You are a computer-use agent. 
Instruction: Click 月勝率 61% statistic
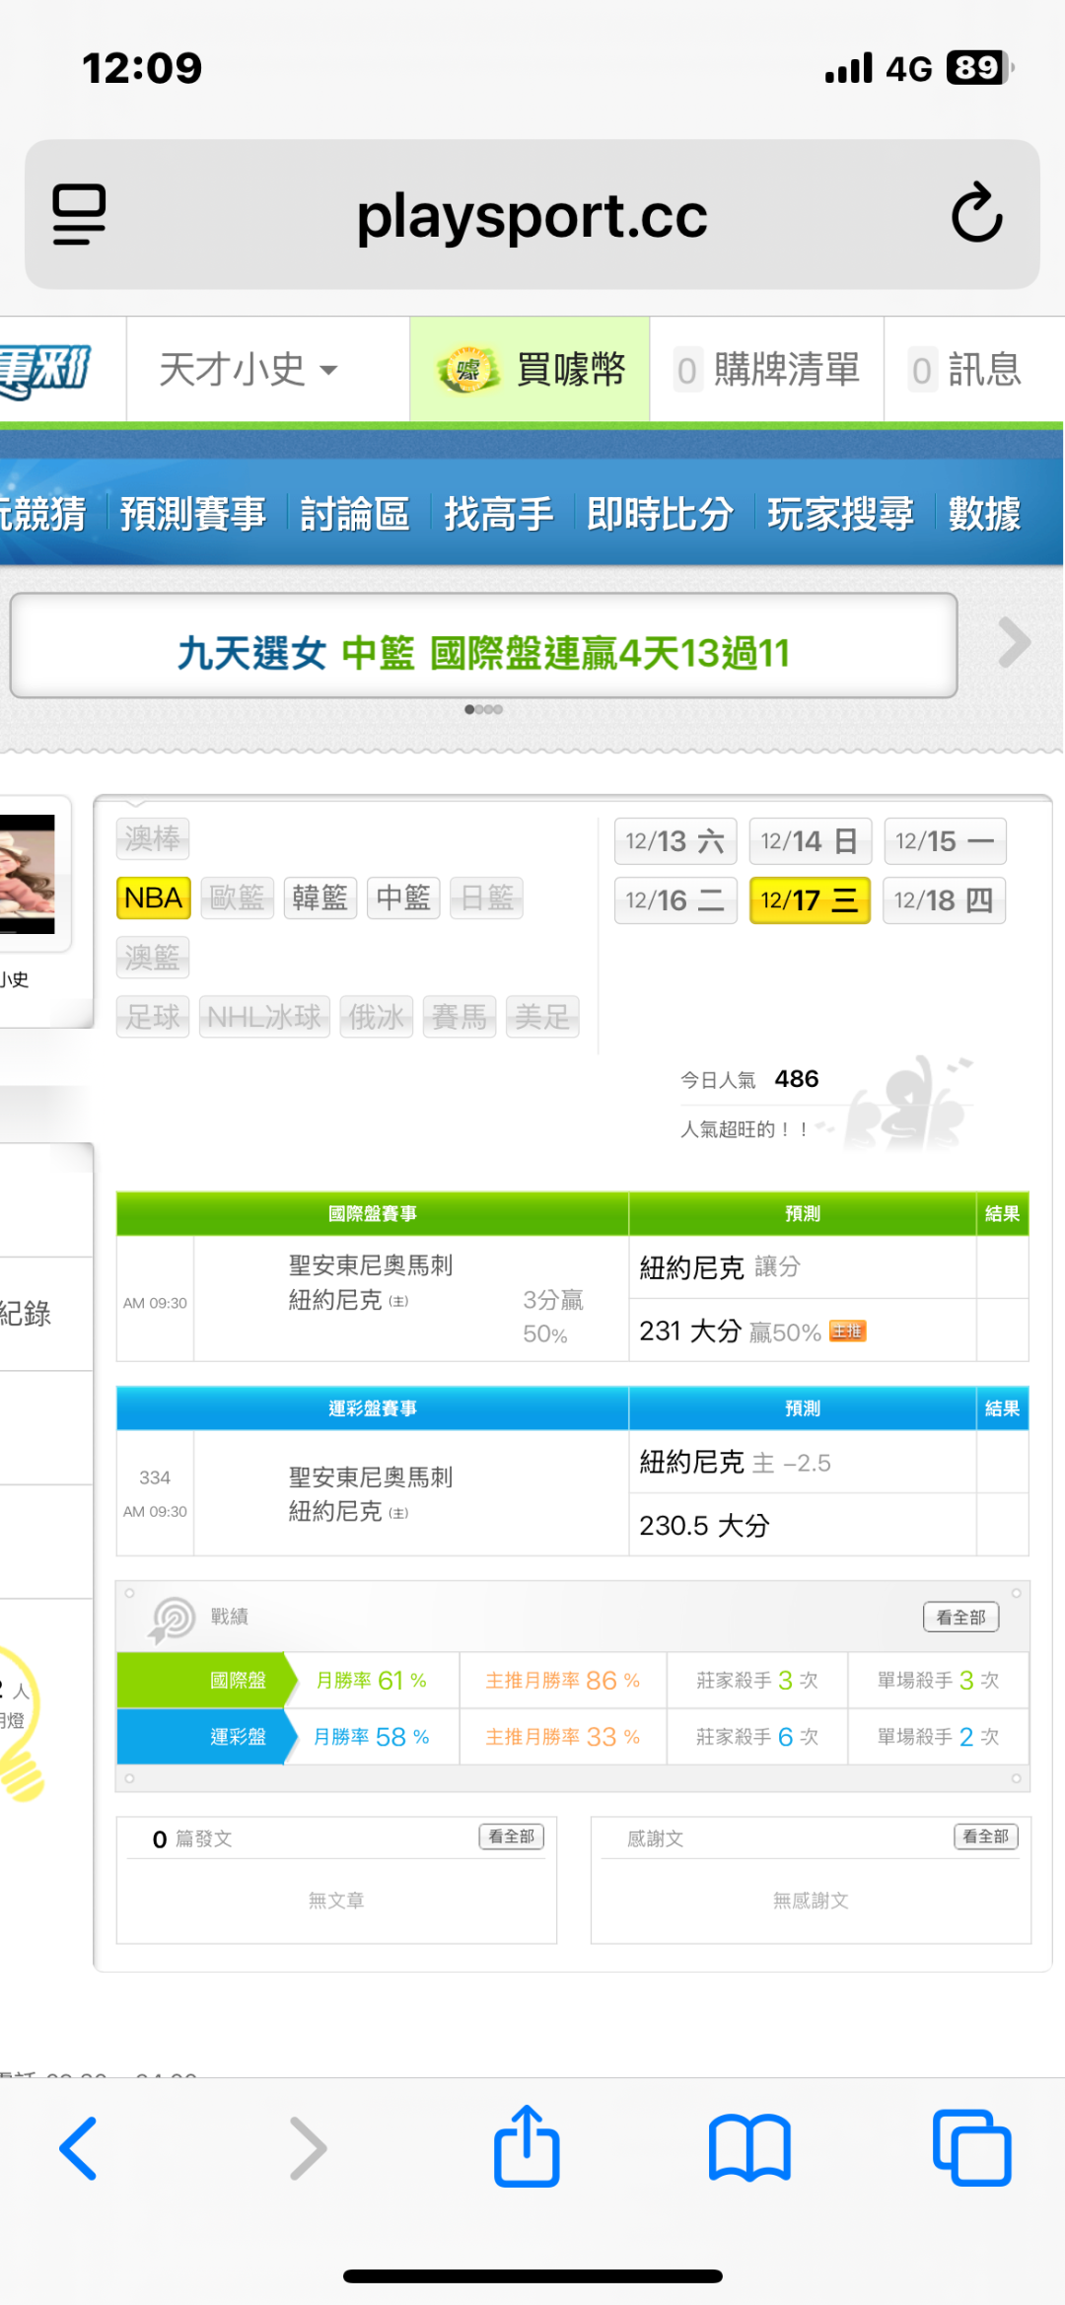(x=372, y=1680)
